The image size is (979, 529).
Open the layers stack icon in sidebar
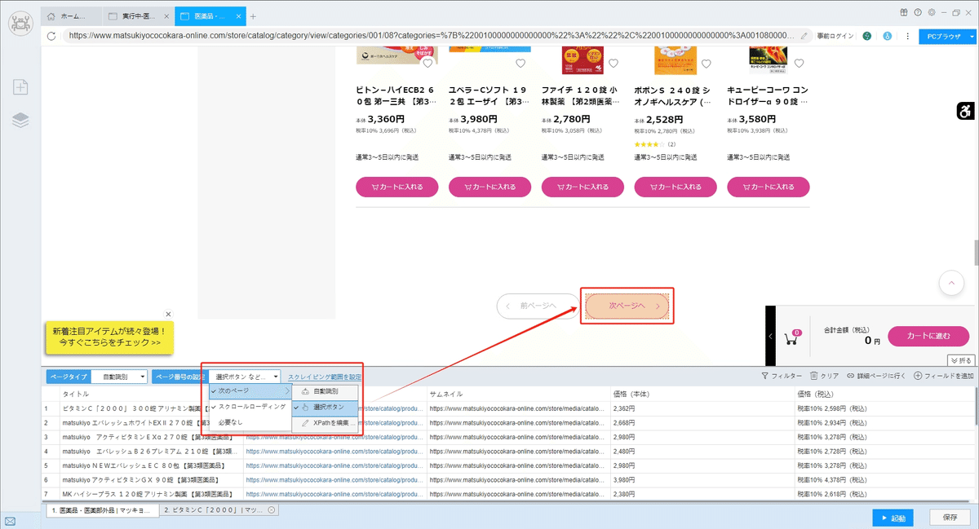pyautogui.click(x=20, y=121)
